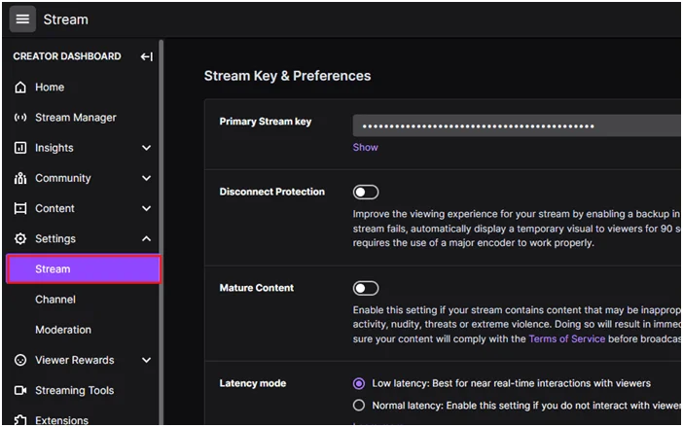
Task: Click the Creator Dashboard header text
Action: coord(67,56)
